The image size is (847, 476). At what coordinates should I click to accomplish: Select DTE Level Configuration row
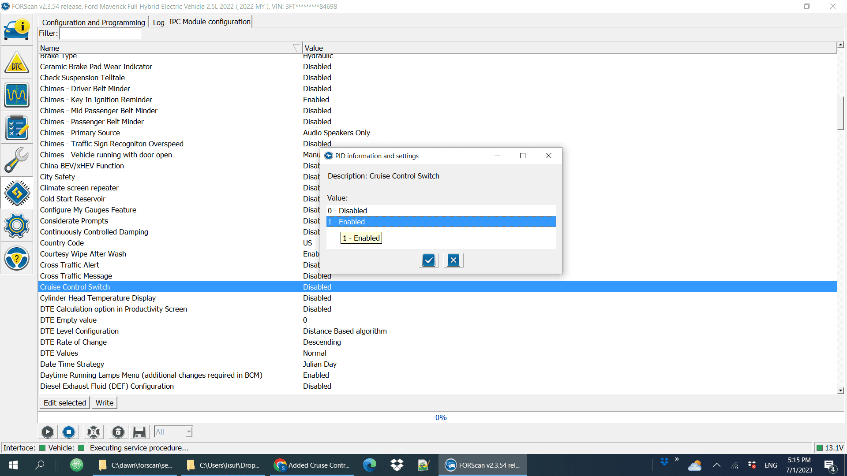pyautogui.click(x=438, y=331)
